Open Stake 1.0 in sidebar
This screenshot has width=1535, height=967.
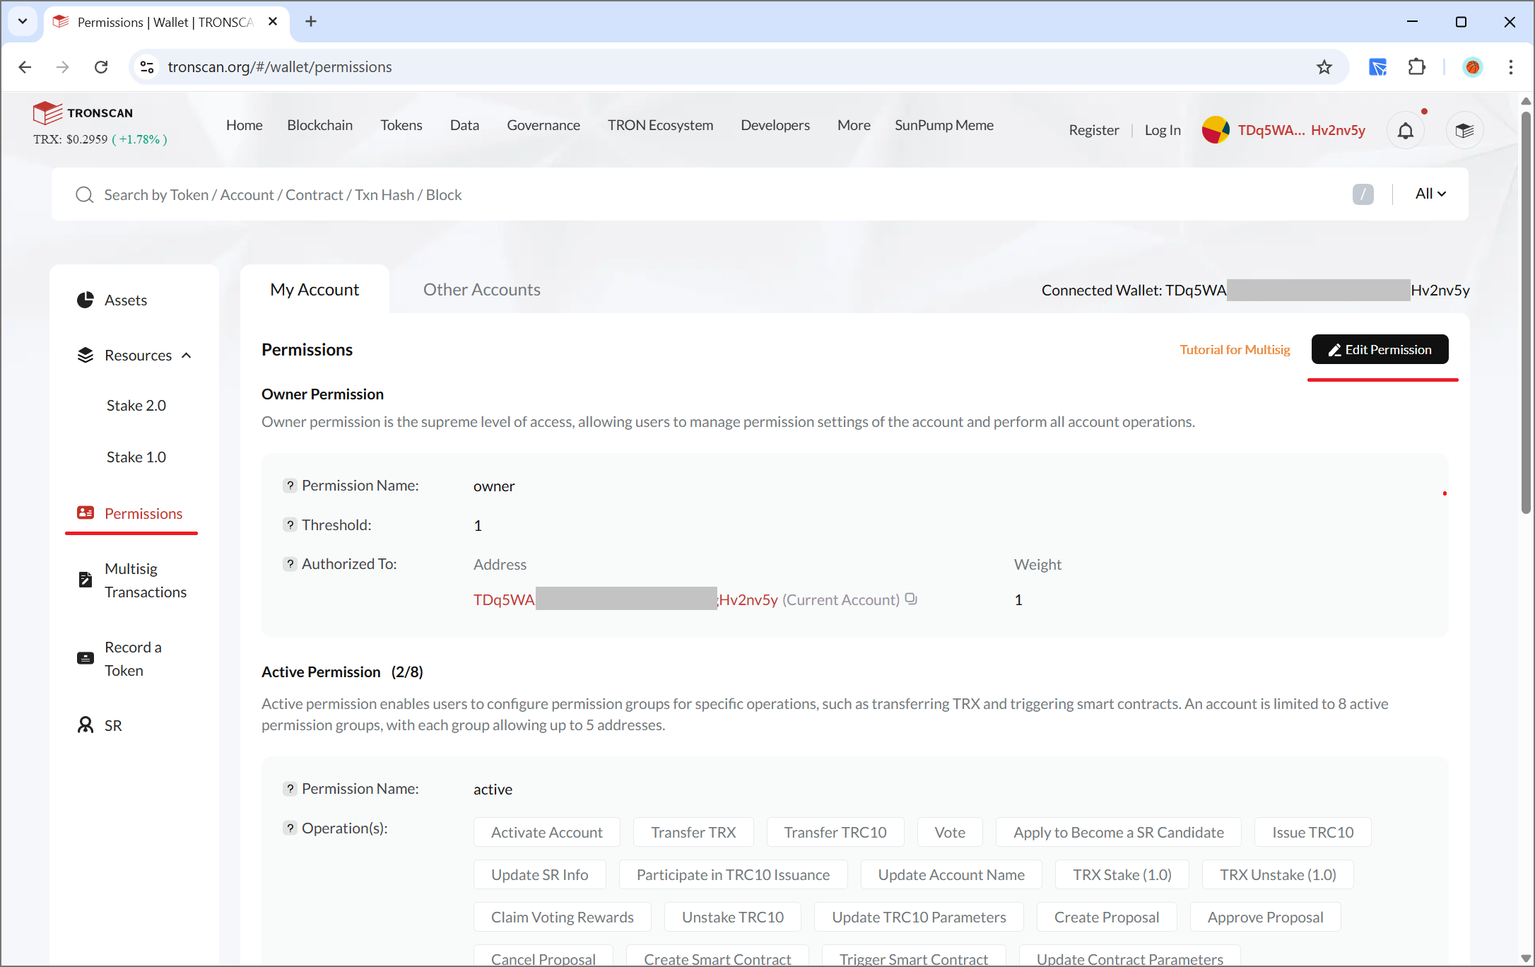click(x=136, y=457)
